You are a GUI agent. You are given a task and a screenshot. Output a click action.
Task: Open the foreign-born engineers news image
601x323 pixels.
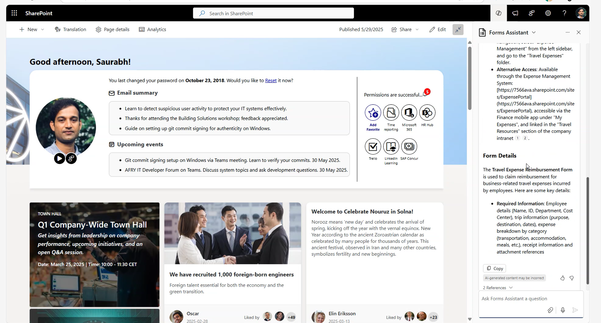(x=232, y=233)
